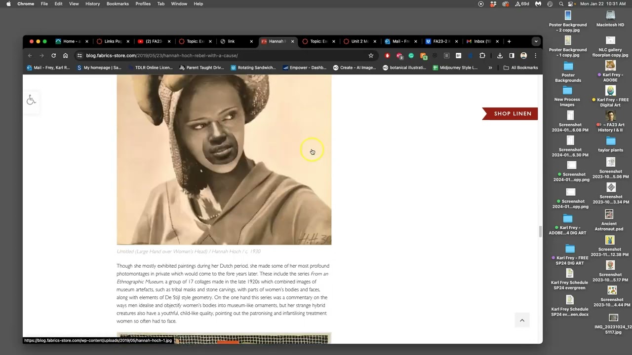Navigate back with the back arrow
Screen dimensions: 632x355
[x=30, y=56]
